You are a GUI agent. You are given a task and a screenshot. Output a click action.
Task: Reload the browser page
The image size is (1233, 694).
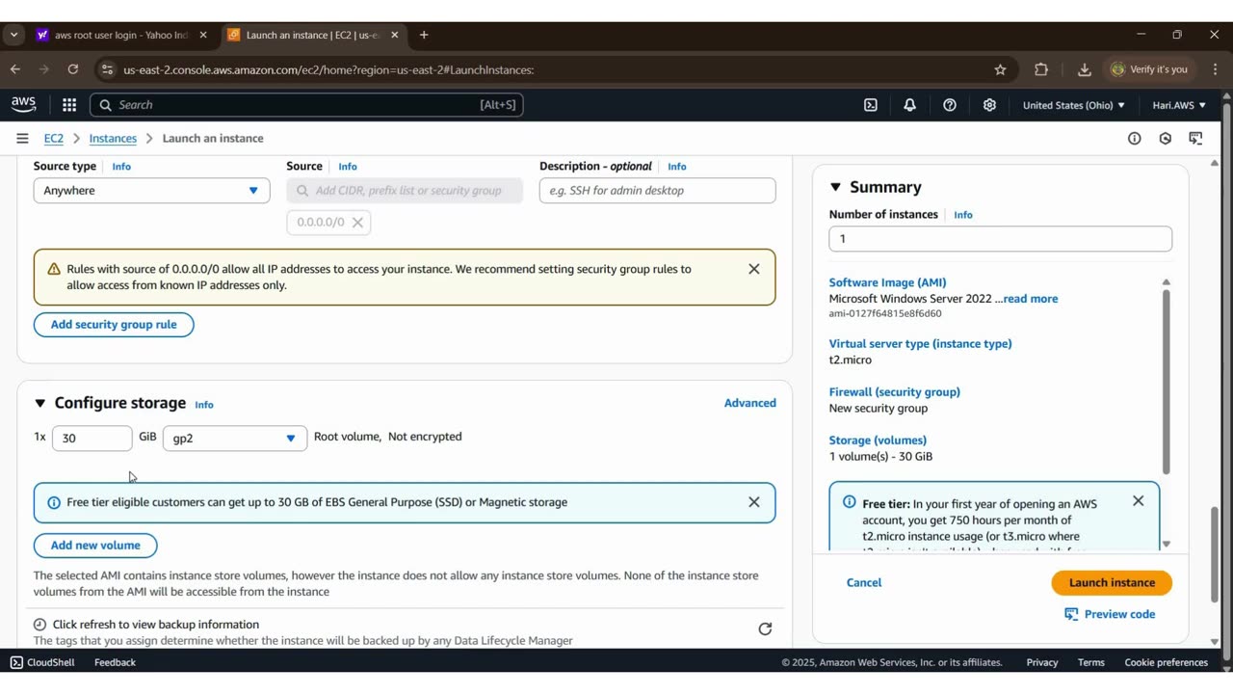(x=72, y=69)
